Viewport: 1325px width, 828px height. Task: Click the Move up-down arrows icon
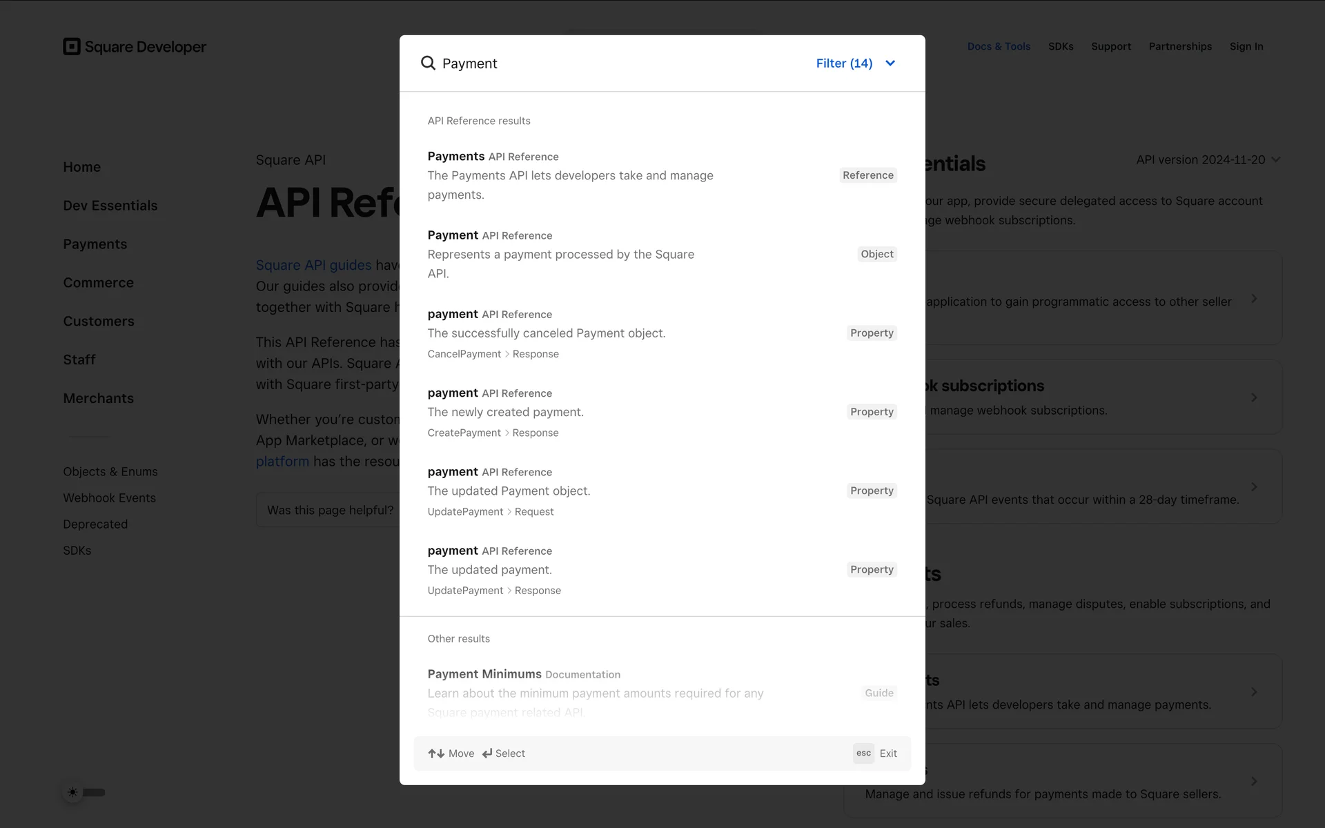(x=435, y=753)
